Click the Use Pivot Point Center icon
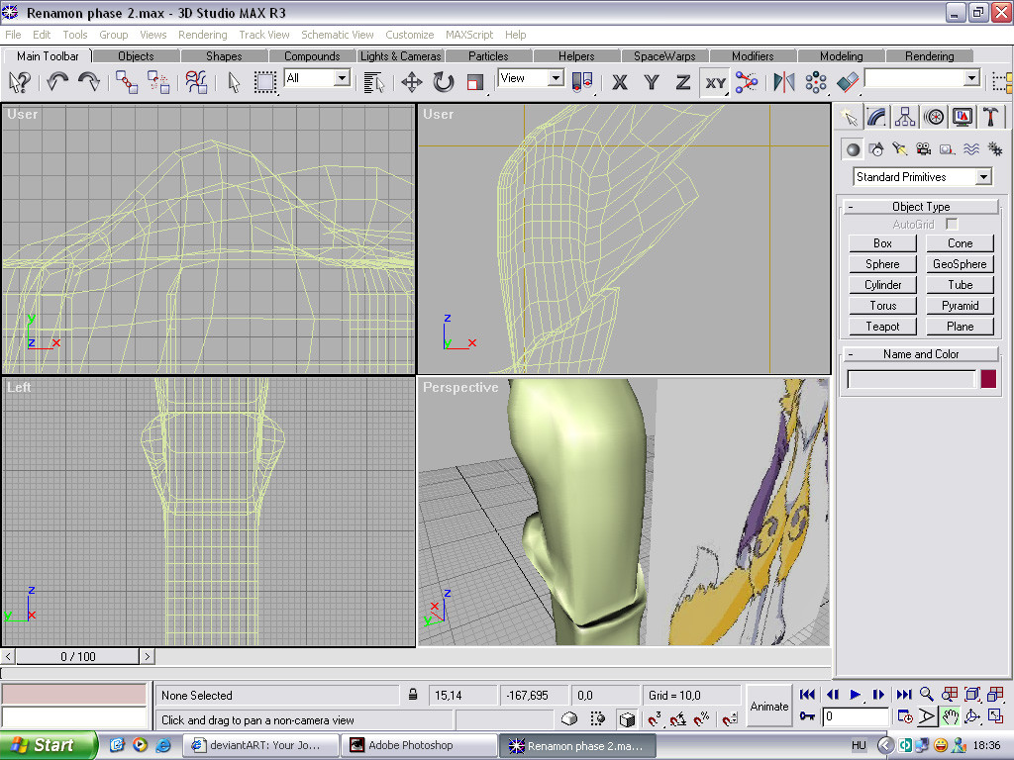 pyautogui.click(x=582, y=82)
